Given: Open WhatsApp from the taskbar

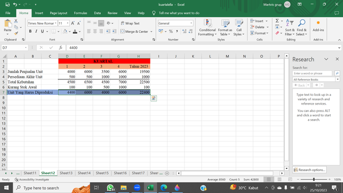Looking at the screenshot, I should [x=110, y=188].
